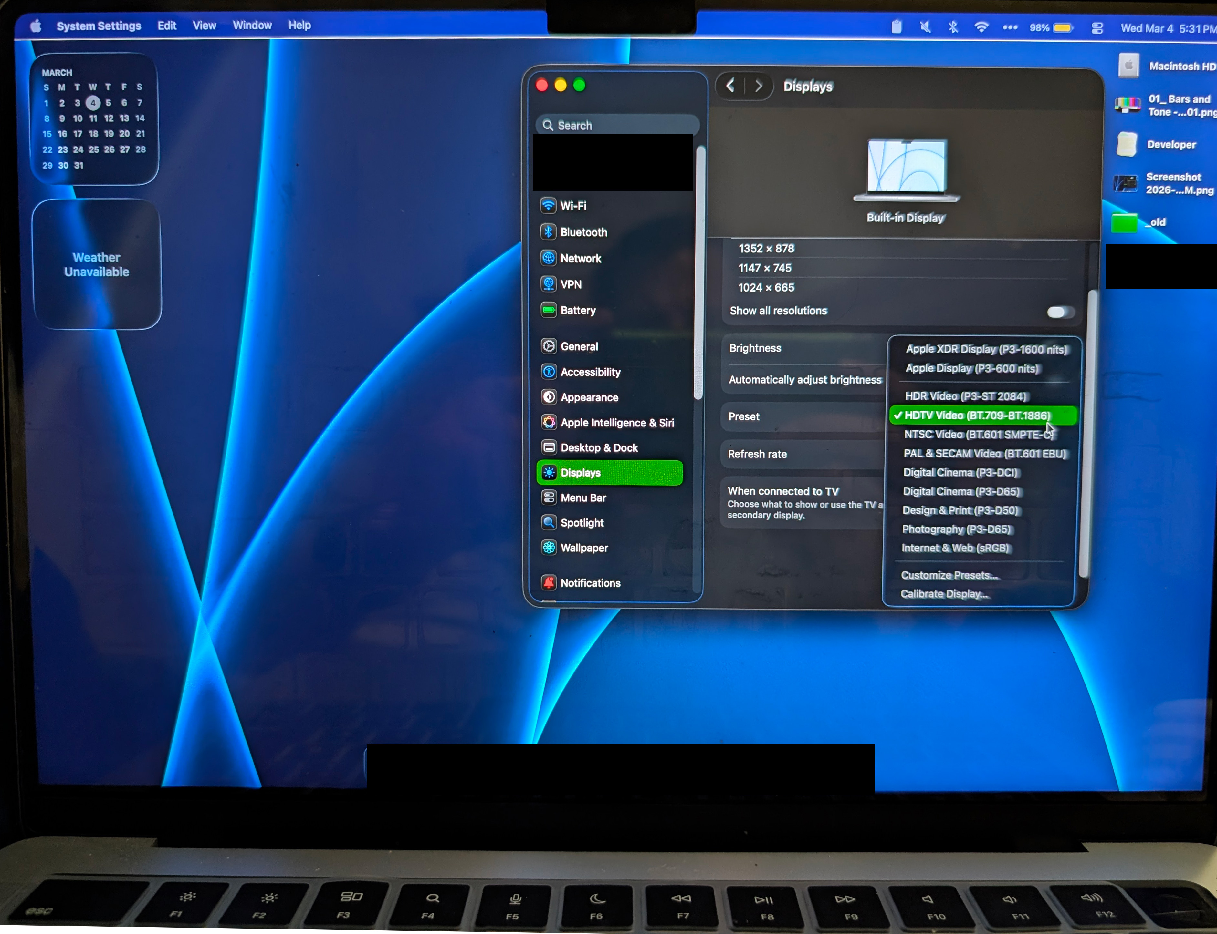Select the 1352 × 878 resolution
Screen dimensions: 1217x934
pyautogui.click(x=766, y=249)
